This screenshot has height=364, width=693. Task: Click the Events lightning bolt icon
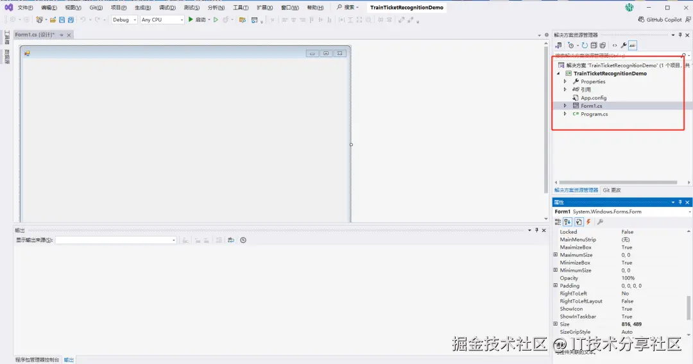pos(588,222)
